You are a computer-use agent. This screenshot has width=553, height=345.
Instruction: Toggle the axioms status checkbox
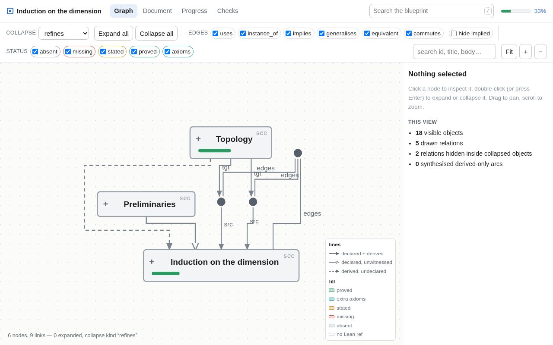167,52
